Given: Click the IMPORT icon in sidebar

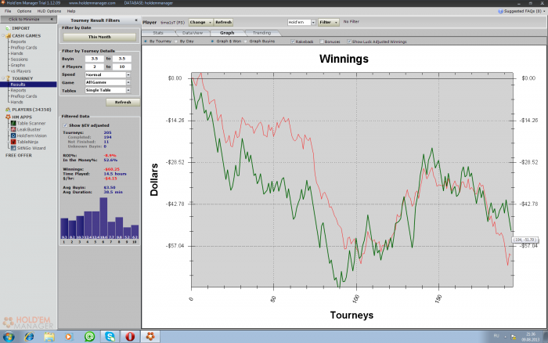Looking at the screenshot, I should click(x=8, y=28).
